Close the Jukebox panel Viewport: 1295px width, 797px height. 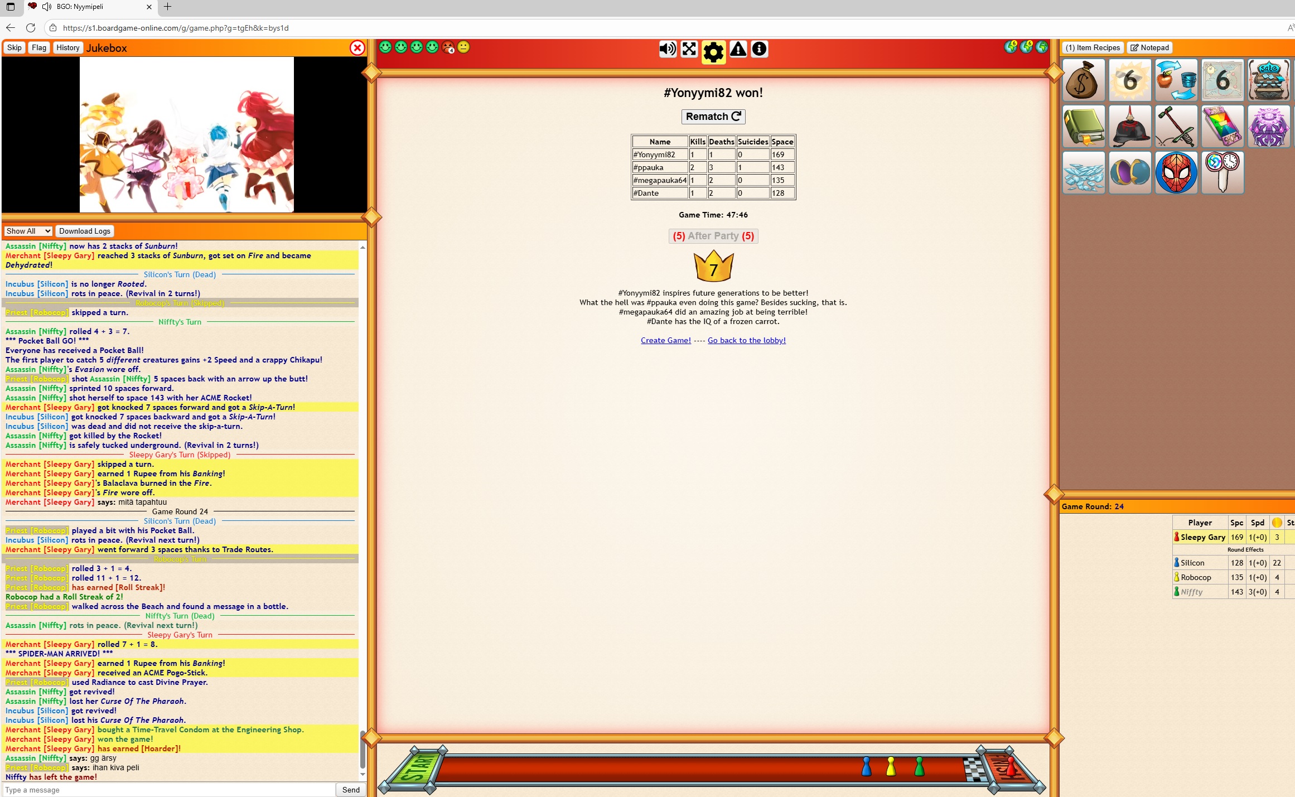pos(357,48)
